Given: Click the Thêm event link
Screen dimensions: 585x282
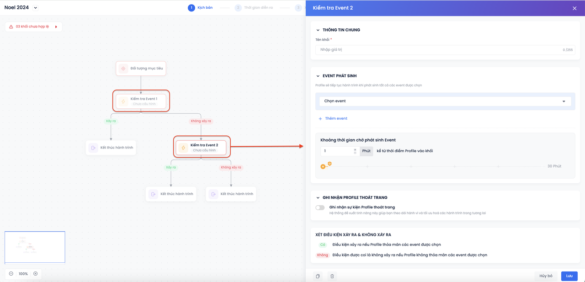Looking at the screenshot, I should (x=333, y=118).
